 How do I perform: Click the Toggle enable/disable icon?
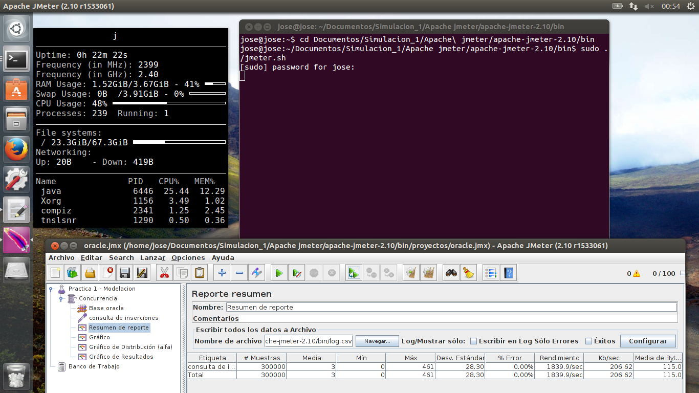[256, 273]
